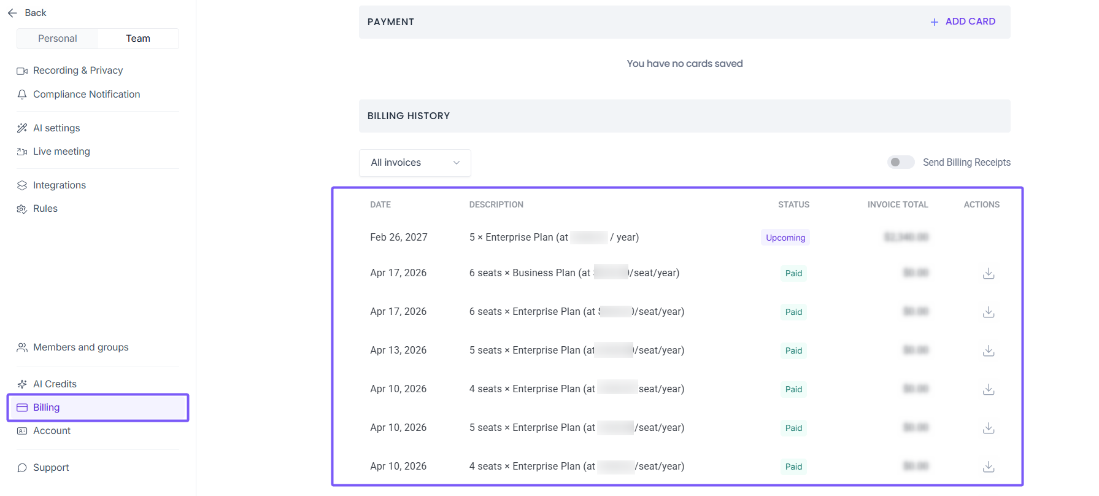Open the Live meeting settings
Viewport: 1099px width, 496px height.
coord(61,152)
